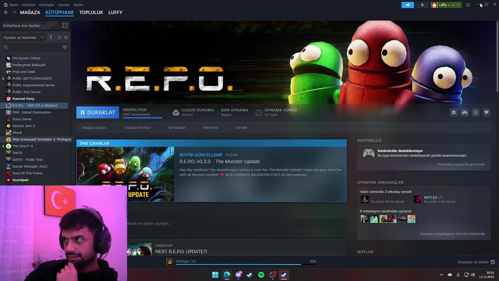
Task: Open the Oyunlar menu
Action: tap(64, 5)
